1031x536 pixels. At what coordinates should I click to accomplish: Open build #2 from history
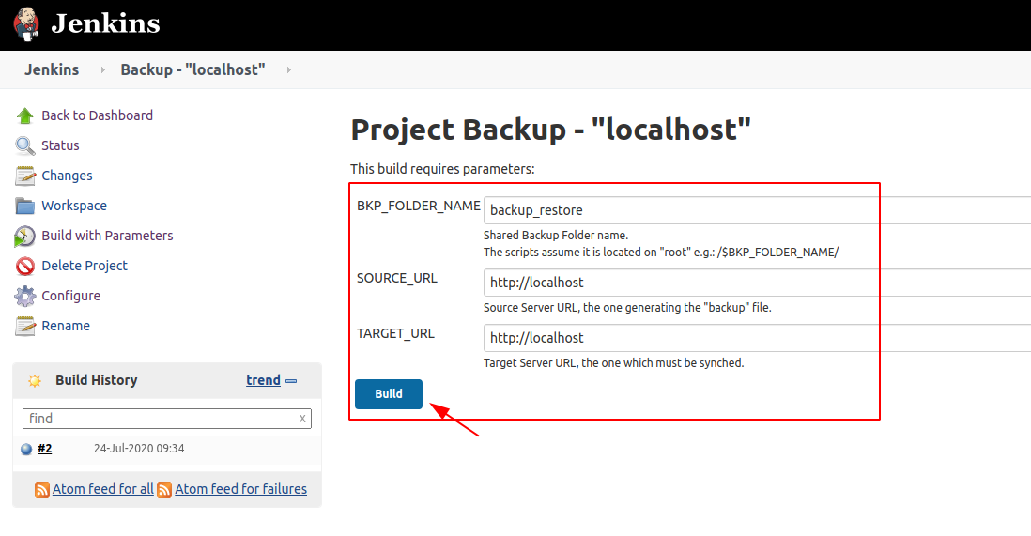44,449
